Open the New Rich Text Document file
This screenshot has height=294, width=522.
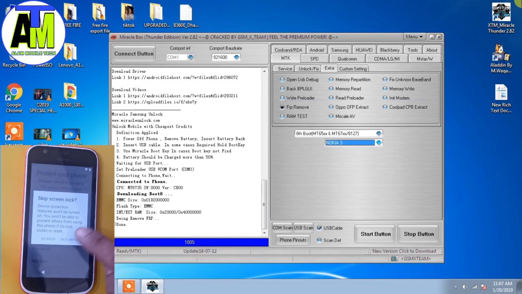501,98
